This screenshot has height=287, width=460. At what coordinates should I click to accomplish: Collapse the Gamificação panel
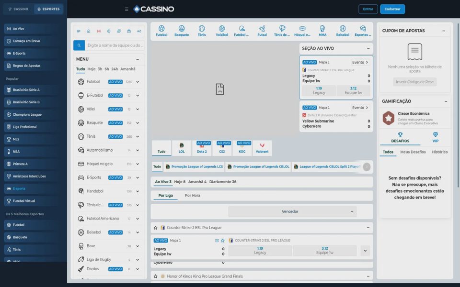coord(446,101)
